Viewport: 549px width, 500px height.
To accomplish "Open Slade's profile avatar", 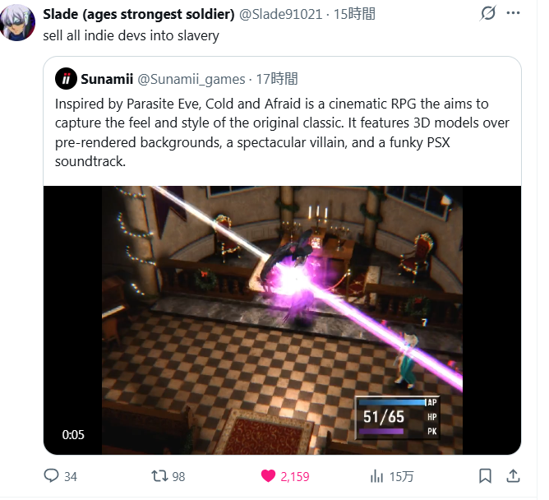I will tap(17, 23).
